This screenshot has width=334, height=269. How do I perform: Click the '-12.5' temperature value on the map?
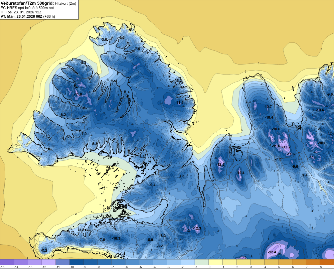click(x=220, y=164)
